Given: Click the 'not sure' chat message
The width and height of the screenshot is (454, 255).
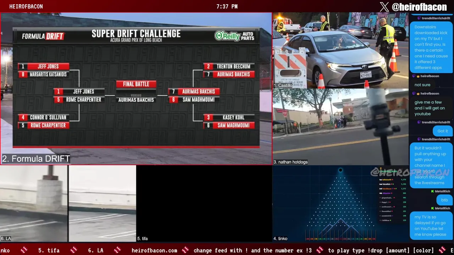Looking at the screenshot, I should (x=422, y=85).
